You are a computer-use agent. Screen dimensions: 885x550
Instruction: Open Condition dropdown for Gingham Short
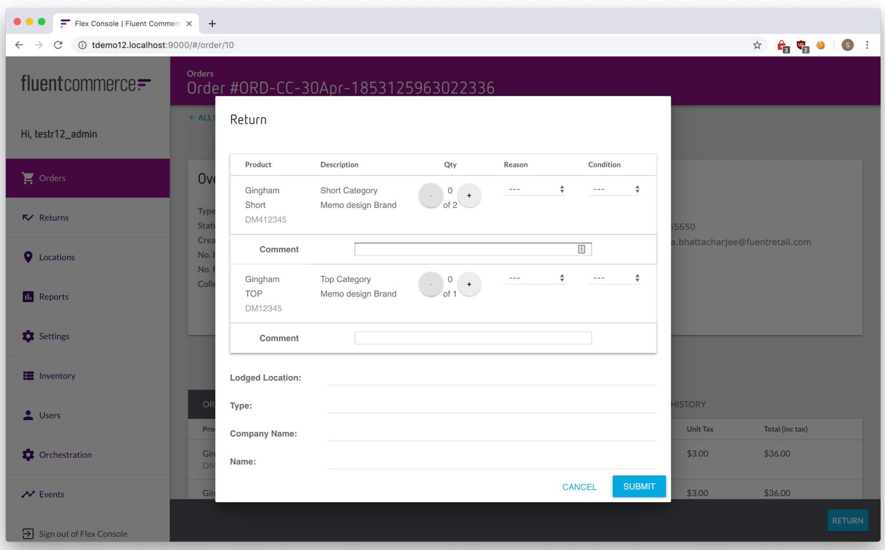coord(615,189)
